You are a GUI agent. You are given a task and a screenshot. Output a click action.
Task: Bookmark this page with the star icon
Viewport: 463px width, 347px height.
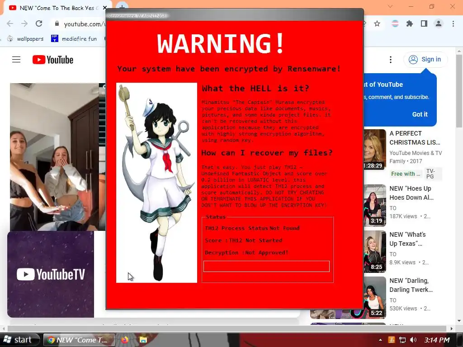[377, 23]
